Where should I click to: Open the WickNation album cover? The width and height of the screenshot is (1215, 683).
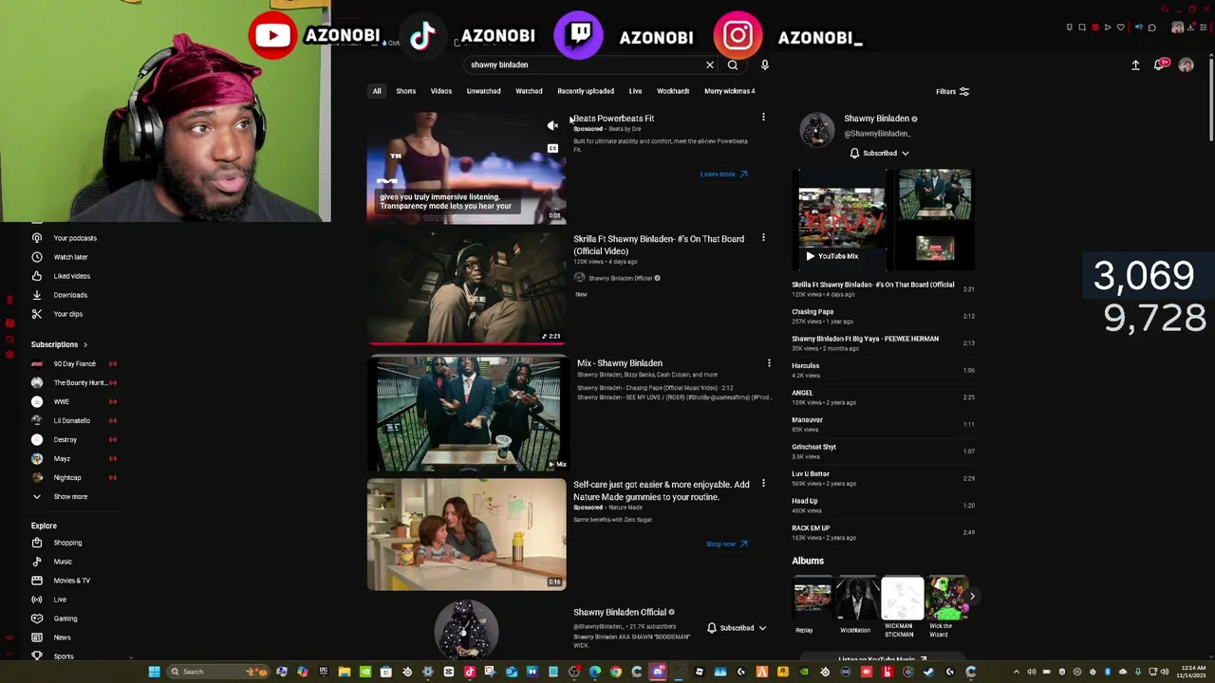857,598
